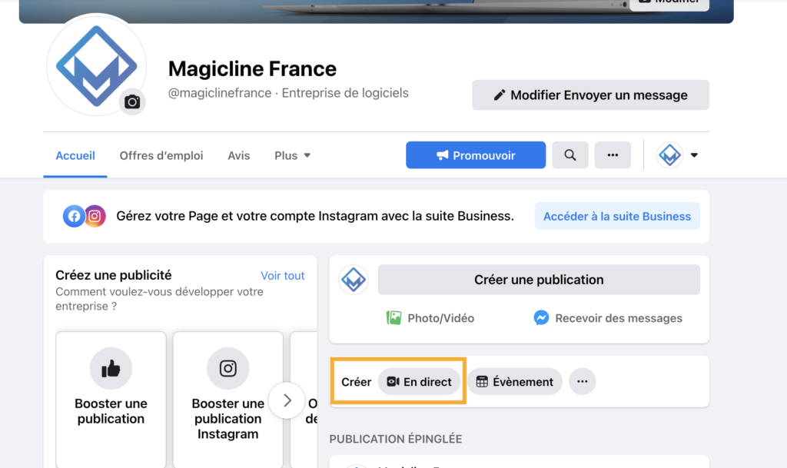Click the Facebook and Instagram icons in the Business banner
Viewport: 787px width, 468px height.
click(x=85, y=216)
